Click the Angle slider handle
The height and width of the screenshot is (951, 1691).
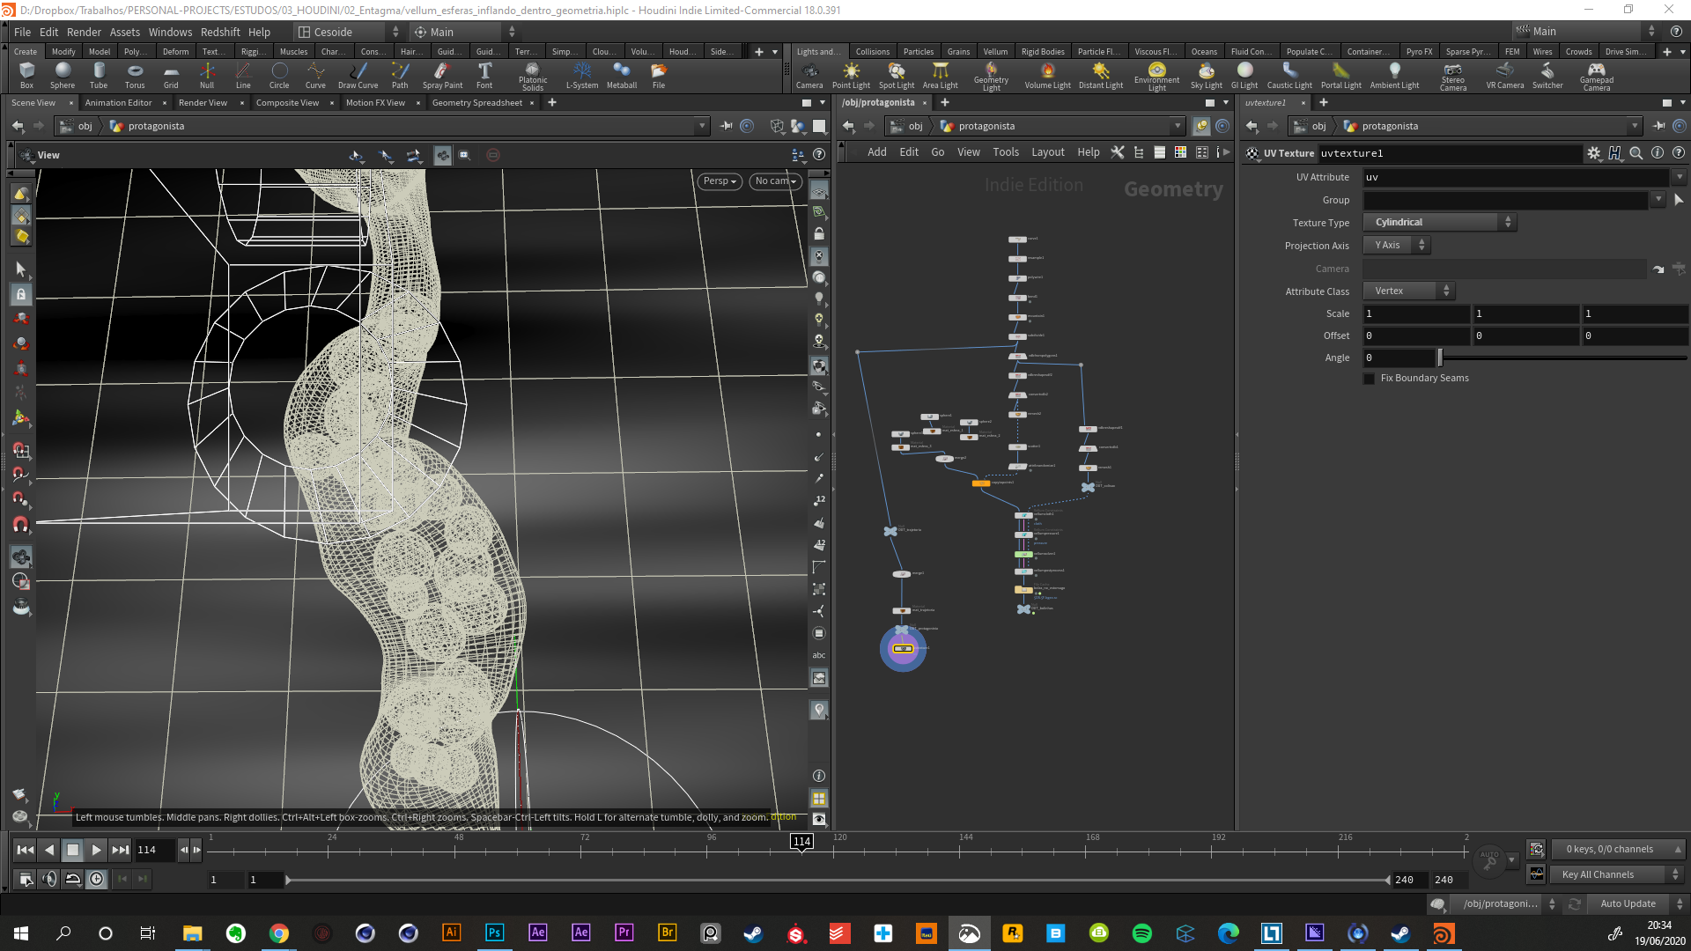coord(1440,358)
